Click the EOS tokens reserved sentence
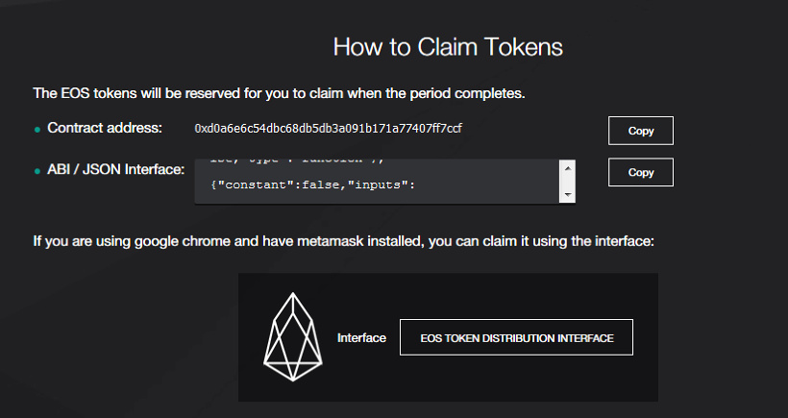Screen dimensions: 788x418 pyautogui.click(x=279, y=94)
